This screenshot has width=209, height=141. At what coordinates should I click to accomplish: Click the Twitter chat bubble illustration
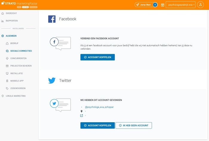60,105
